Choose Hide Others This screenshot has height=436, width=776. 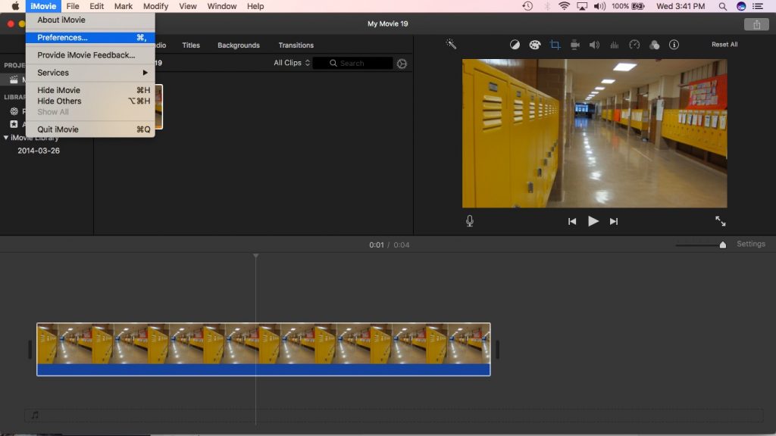tap(90, 101)
